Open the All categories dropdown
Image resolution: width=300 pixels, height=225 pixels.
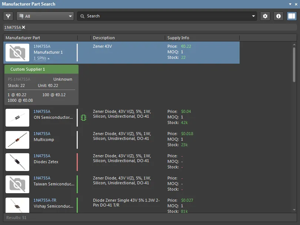point(45,16)
